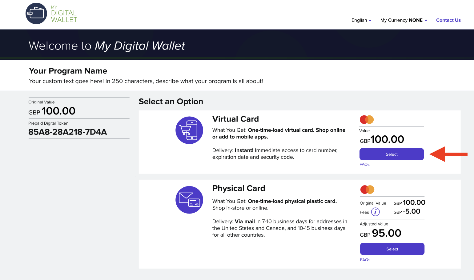Click the red arrow pointing at Select
The width and height of the screenshot is (474, 280).
448,154
